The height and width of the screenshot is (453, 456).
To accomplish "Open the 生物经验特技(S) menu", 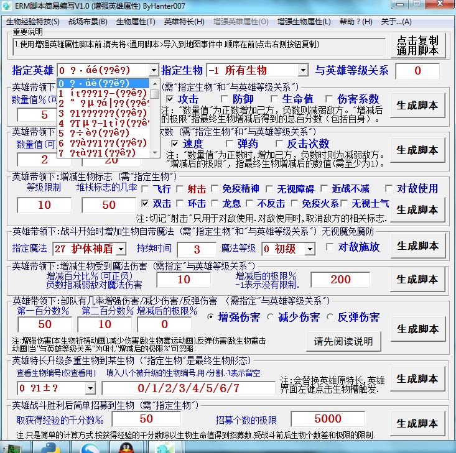I will [x=33, y=22].
